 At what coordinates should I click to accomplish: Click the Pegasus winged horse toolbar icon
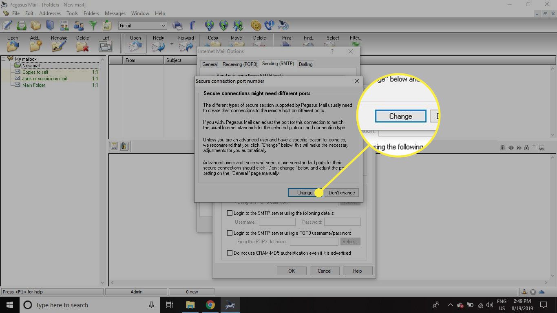click(283, 25)
